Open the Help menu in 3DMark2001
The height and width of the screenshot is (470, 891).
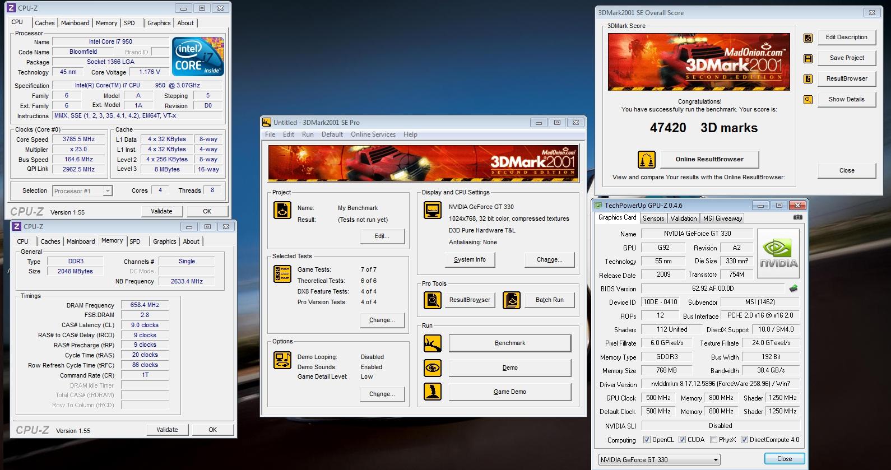point(410,134)
